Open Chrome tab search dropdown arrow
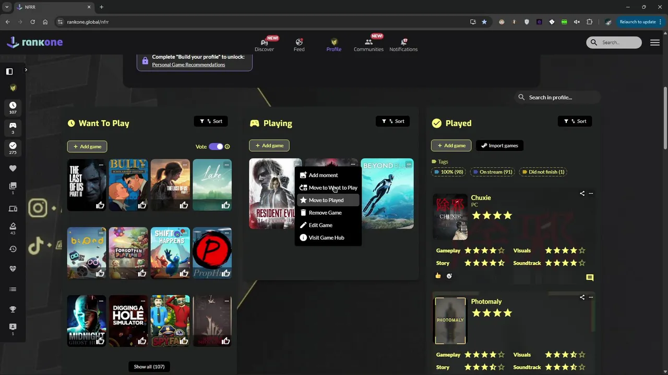Screen dimensions: 668x375 point(7,7)
